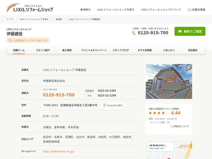Open the イベント&キャンペーン tab
This screenshot has height=159, width=212.
coord(94,50)
